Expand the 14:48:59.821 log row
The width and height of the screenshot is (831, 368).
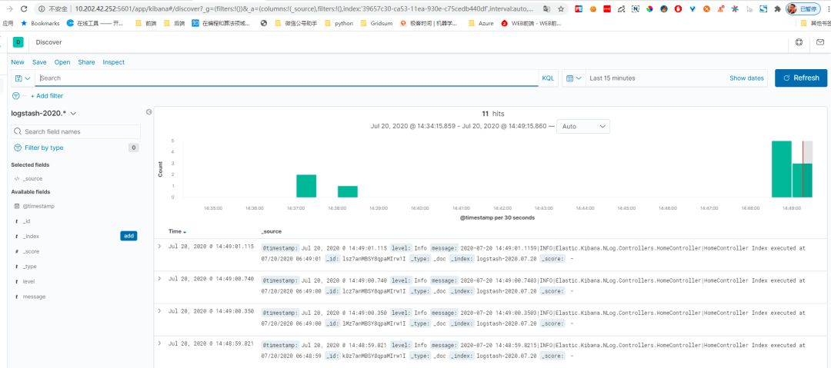point(159,343)
